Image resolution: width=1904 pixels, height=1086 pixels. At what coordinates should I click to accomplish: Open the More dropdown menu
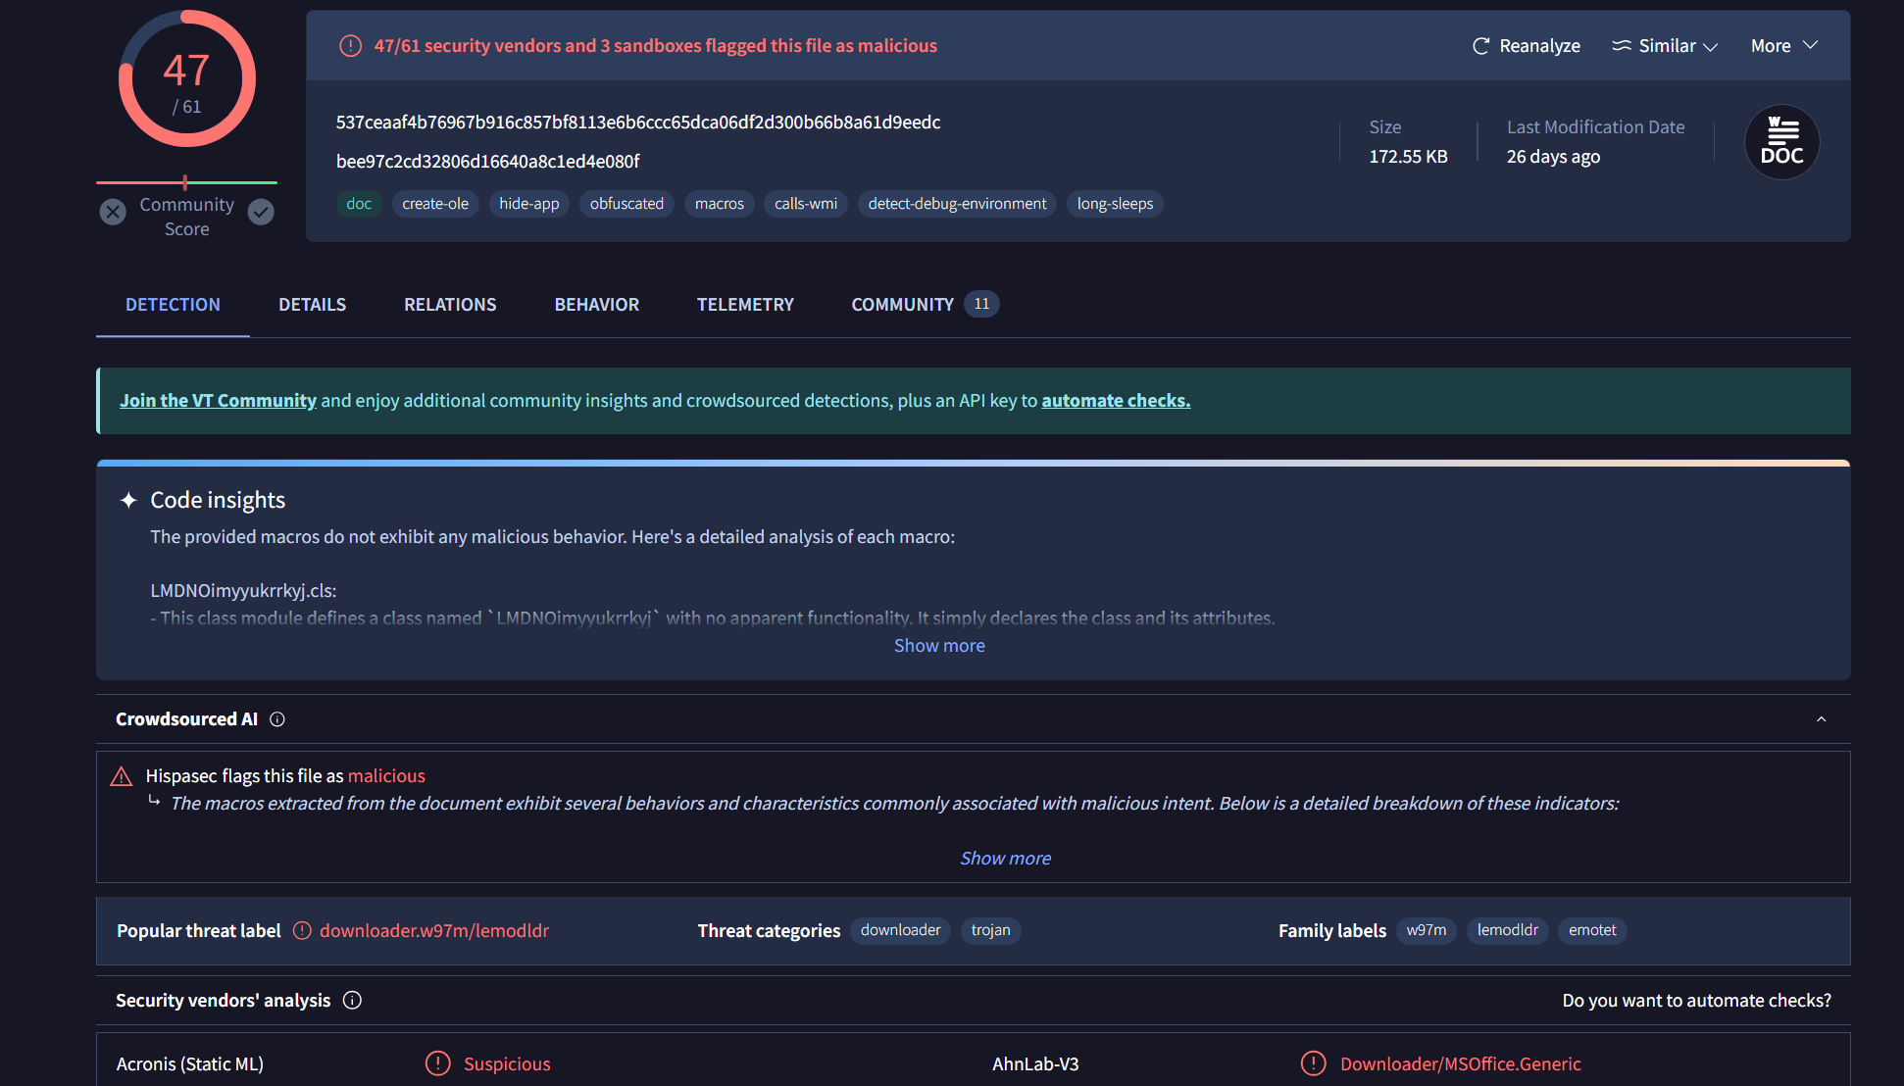coord(1783,46)
